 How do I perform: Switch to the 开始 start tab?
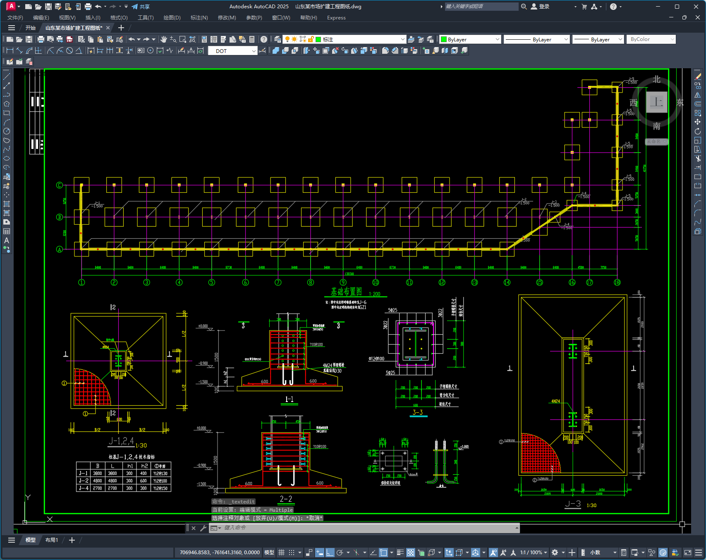[31, 28]
